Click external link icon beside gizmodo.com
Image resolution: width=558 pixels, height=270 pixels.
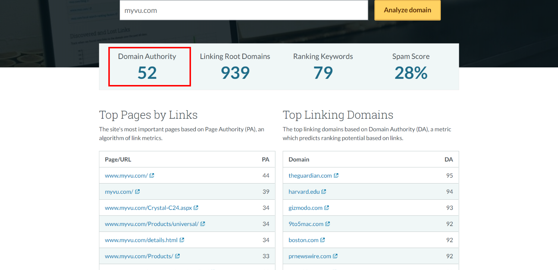pos(327,208)
